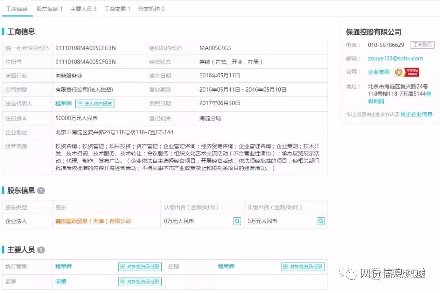Select registration number value in 注册号 row
This screenshot has width=440, height=293.
point(86,62)
